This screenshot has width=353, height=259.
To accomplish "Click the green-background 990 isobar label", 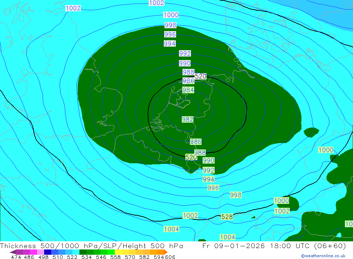I will point(209,160).
